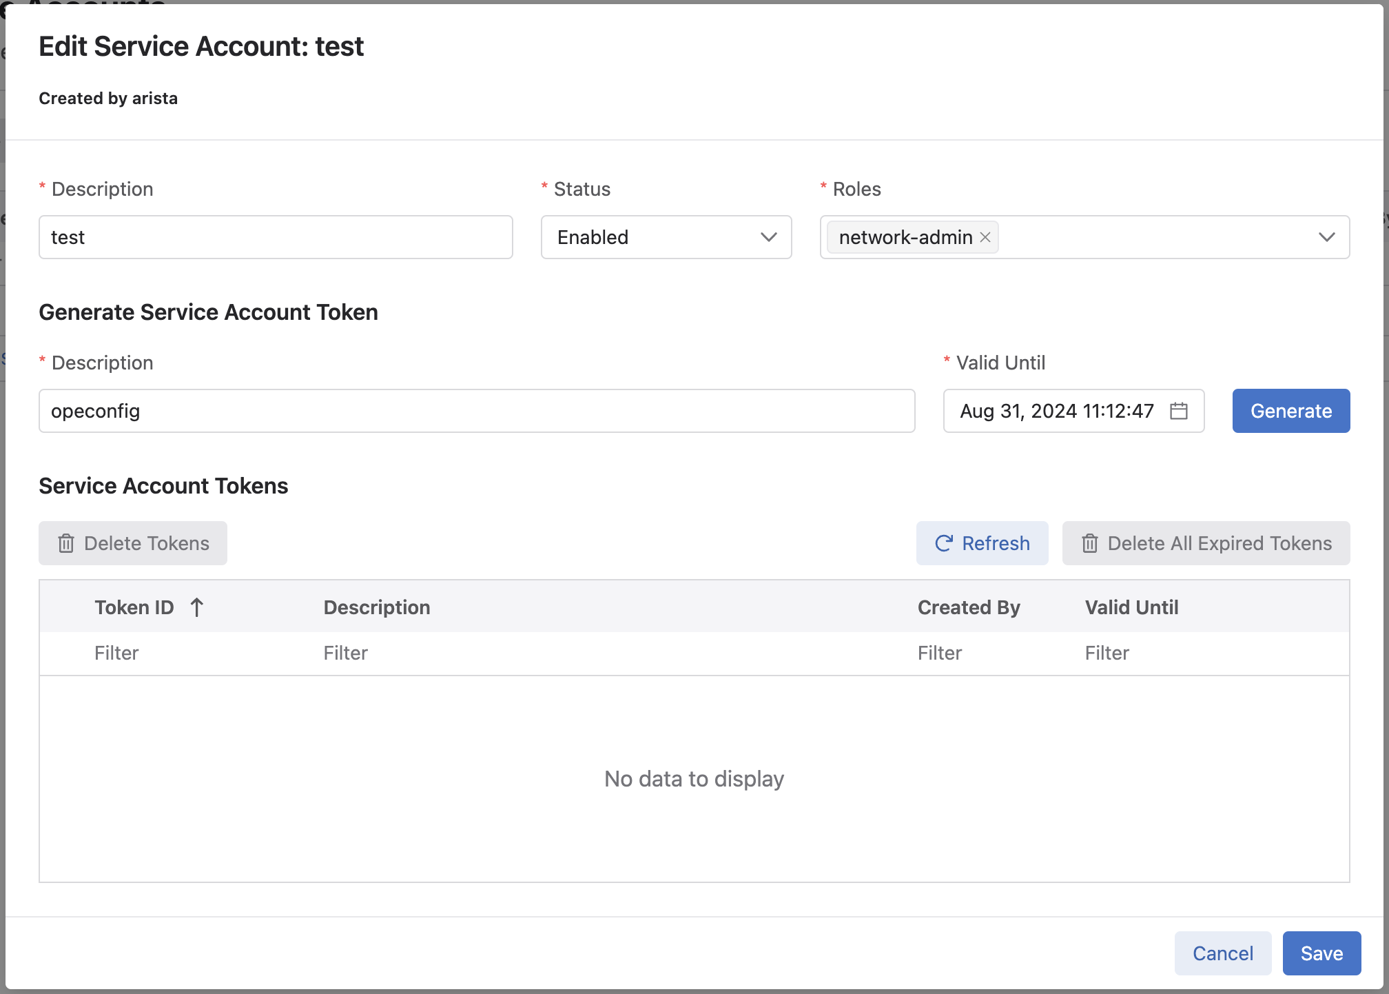Click the Valid Until date field
1389x994 pixels.
point(1057,411)
